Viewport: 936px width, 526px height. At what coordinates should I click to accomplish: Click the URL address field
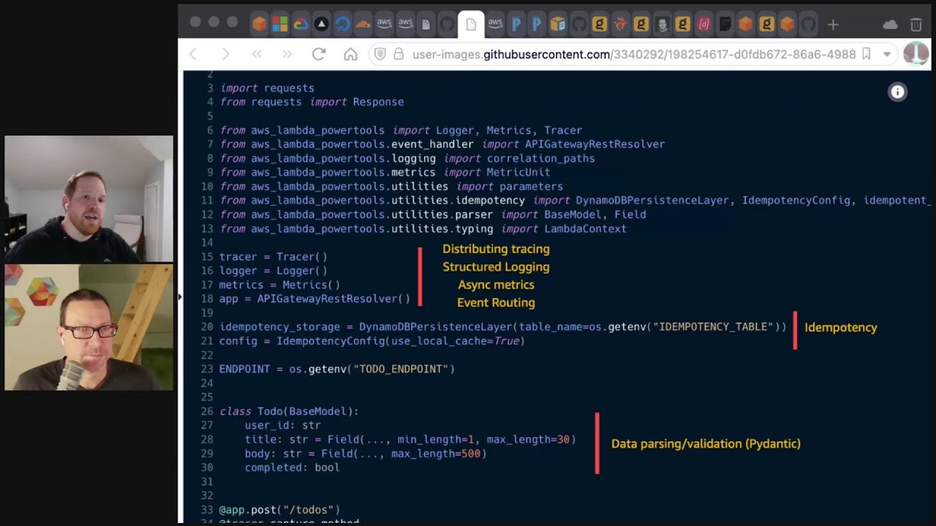click(x=629, y=54)
